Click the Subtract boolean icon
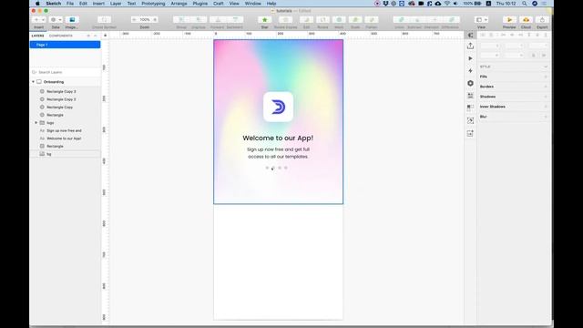This screenshot has width=583, height=328. [417, 20]
